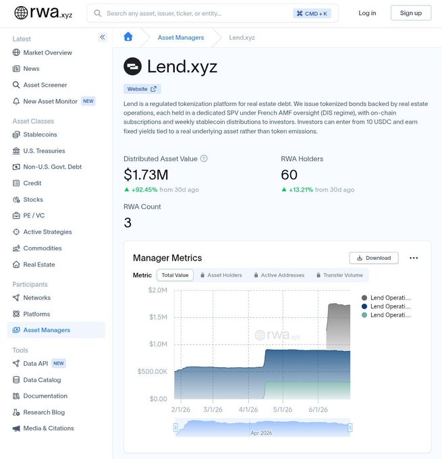The width and height of the screenshot is (442, 459).
Task: Open the Lend.xyz Website link
Action: [x=142, y=89]
